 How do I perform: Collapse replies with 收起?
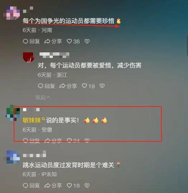click(x=43, y=98)
